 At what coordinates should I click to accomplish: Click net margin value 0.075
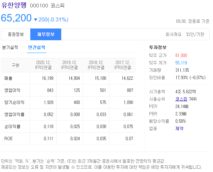[x=128, y=126]
